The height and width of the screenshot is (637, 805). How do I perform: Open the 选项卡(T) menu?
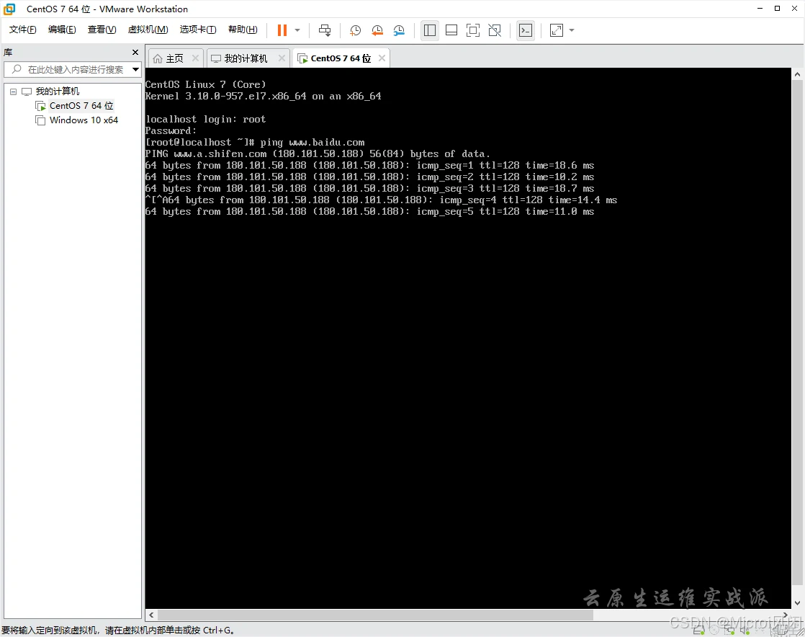[198, 30]
